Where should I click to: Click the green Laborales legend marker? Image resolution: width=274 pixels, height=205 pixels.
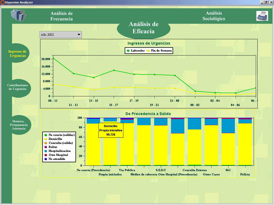[x=128, y=51]
